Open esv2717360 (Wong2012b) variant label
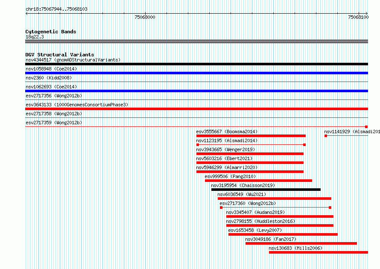Image resolution: width=380 pixels, height=269 pixels. coord(248,203)
